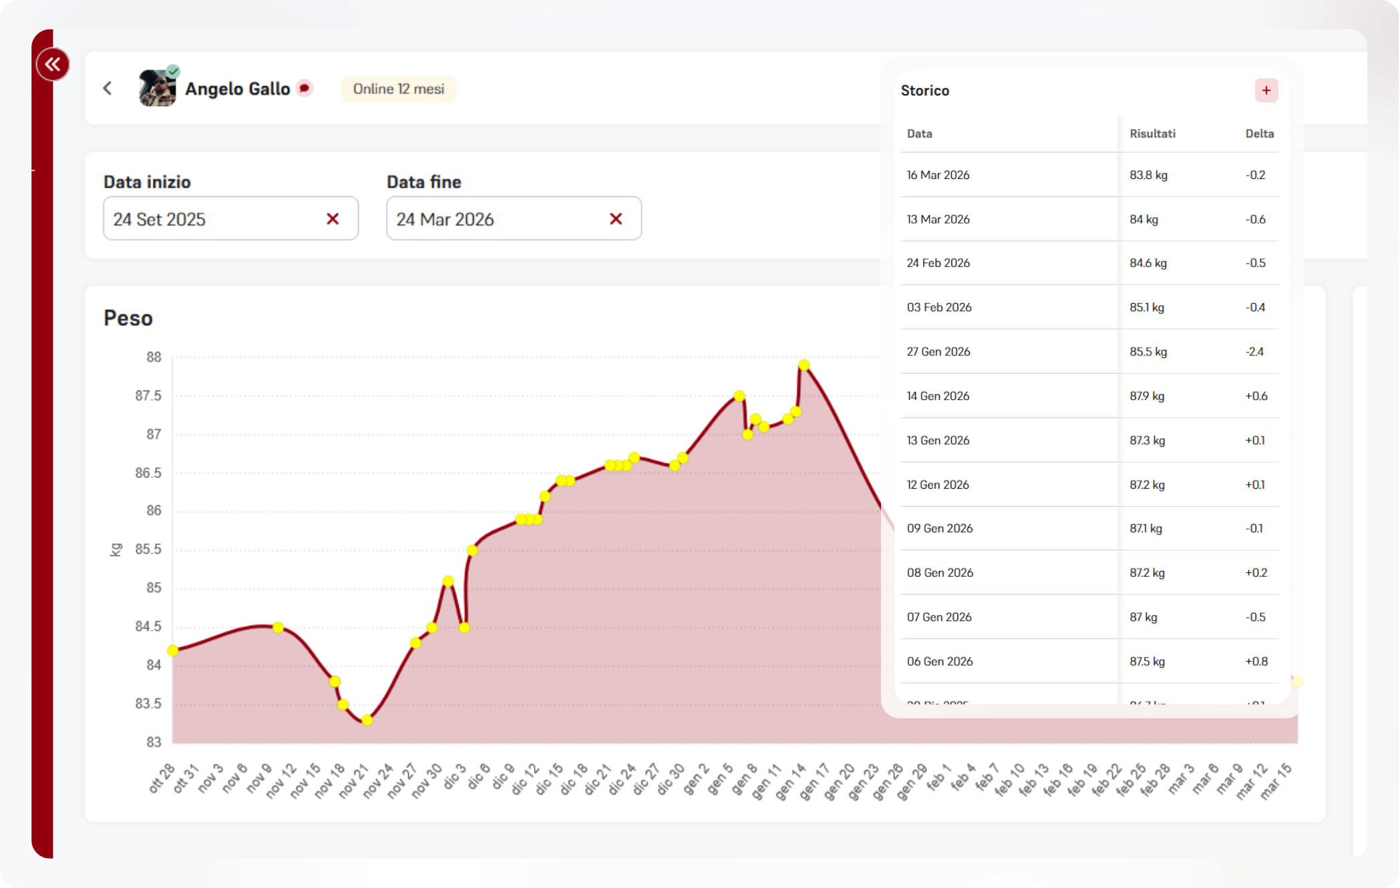Click the Angelo Gallo name label
The width and height of the screenshot is (1400, 888).
(x=237, y=89)
